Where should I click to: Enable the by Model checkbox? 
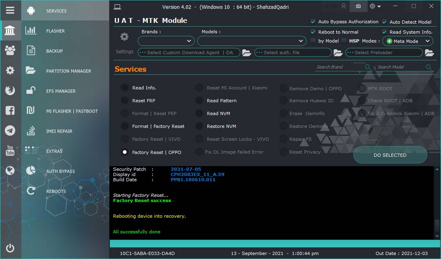coord(313,41)
